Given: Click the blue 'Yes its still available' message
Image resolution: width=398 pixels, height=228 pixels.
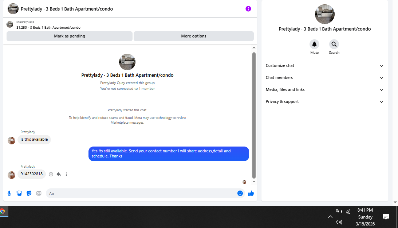Looking at the screenshot, I should 169,154.
